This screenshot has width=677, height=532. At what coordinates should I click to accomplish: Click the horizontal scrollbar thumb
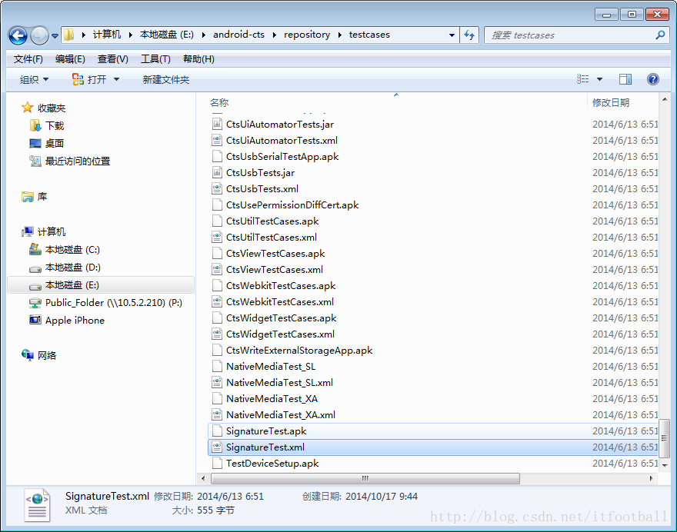(365, 478)
